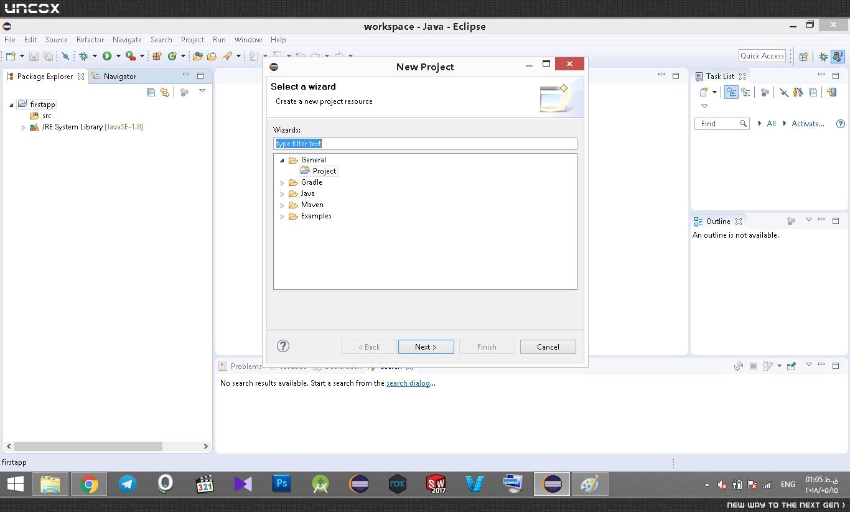Viewport: 850px width, 512px height.
Task: Collapse the General wizard folder
Action: (x=282, y=161)
